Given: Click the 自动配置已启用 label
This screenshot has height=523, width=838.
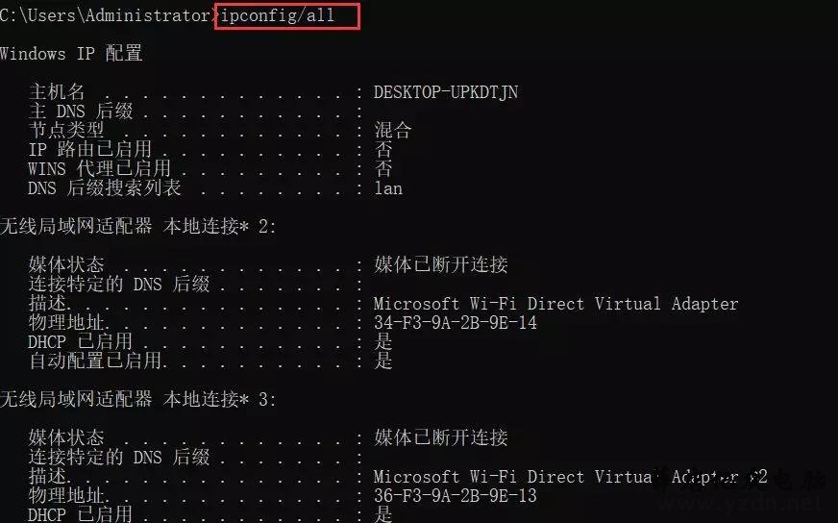Looking at the screenshot, I should tap(95, 361).
